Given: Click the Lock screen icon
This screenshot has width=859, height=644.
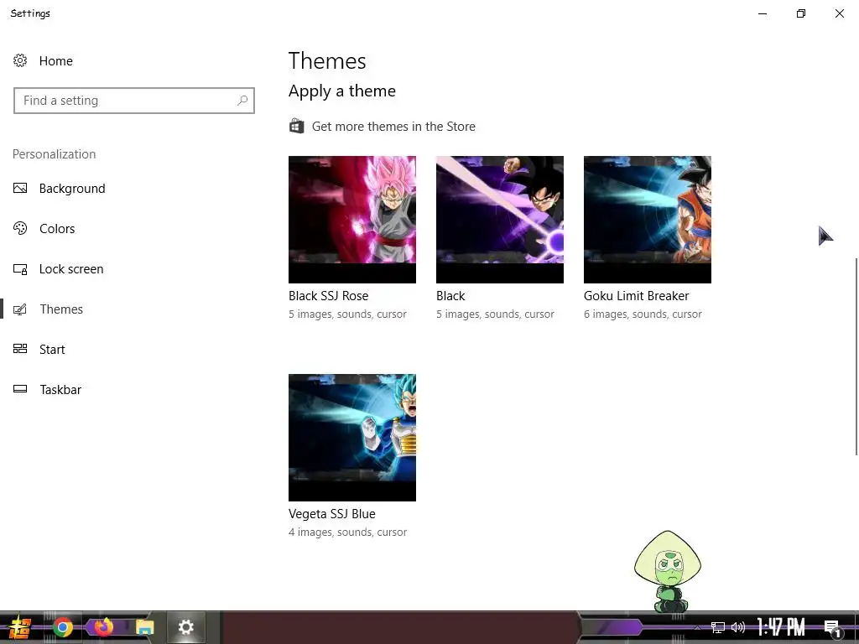Looking at the screenshot, I should tap(20, 269).
